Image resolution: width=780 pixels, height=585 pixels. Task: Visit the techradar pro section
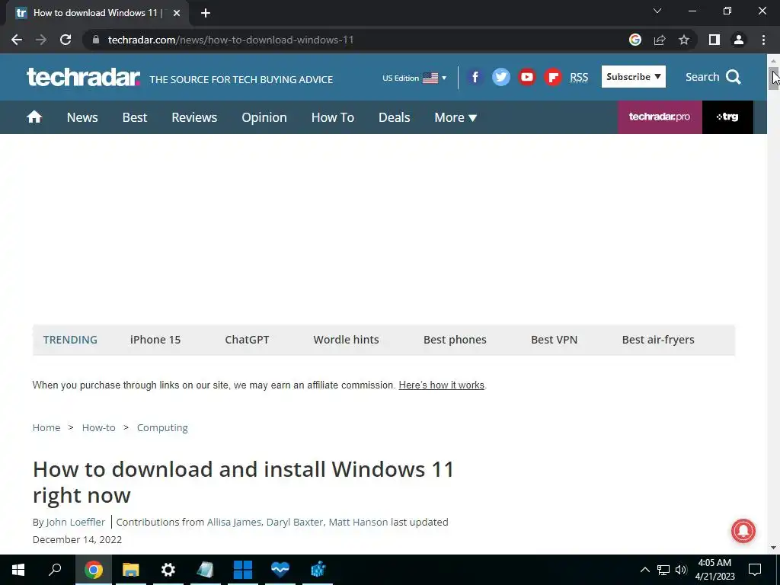[660, 117]
